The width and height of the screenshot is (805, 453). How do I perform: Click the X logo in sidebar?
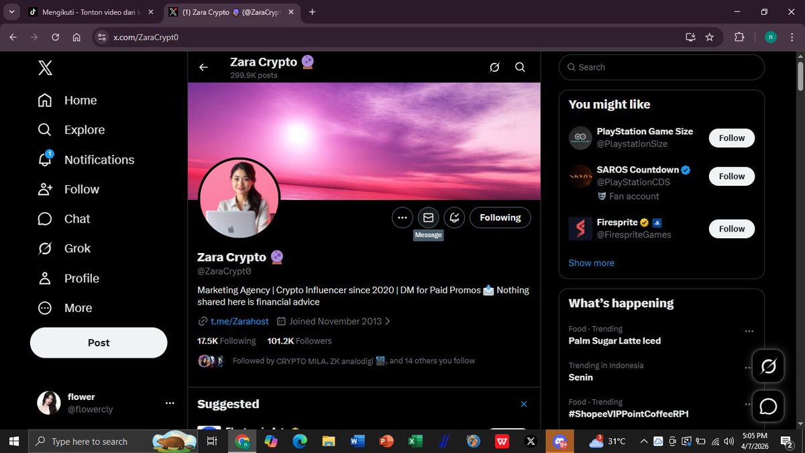pos(45,68)
